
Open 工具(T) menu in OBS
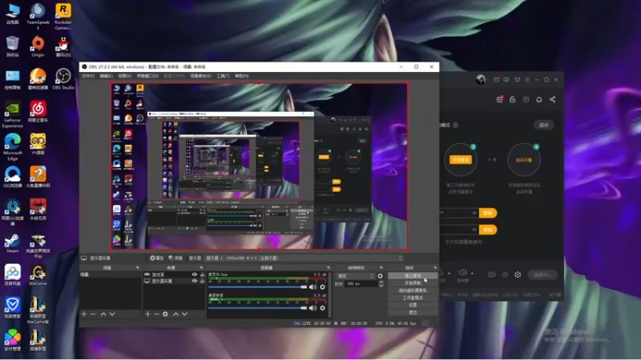pos(223,76)
